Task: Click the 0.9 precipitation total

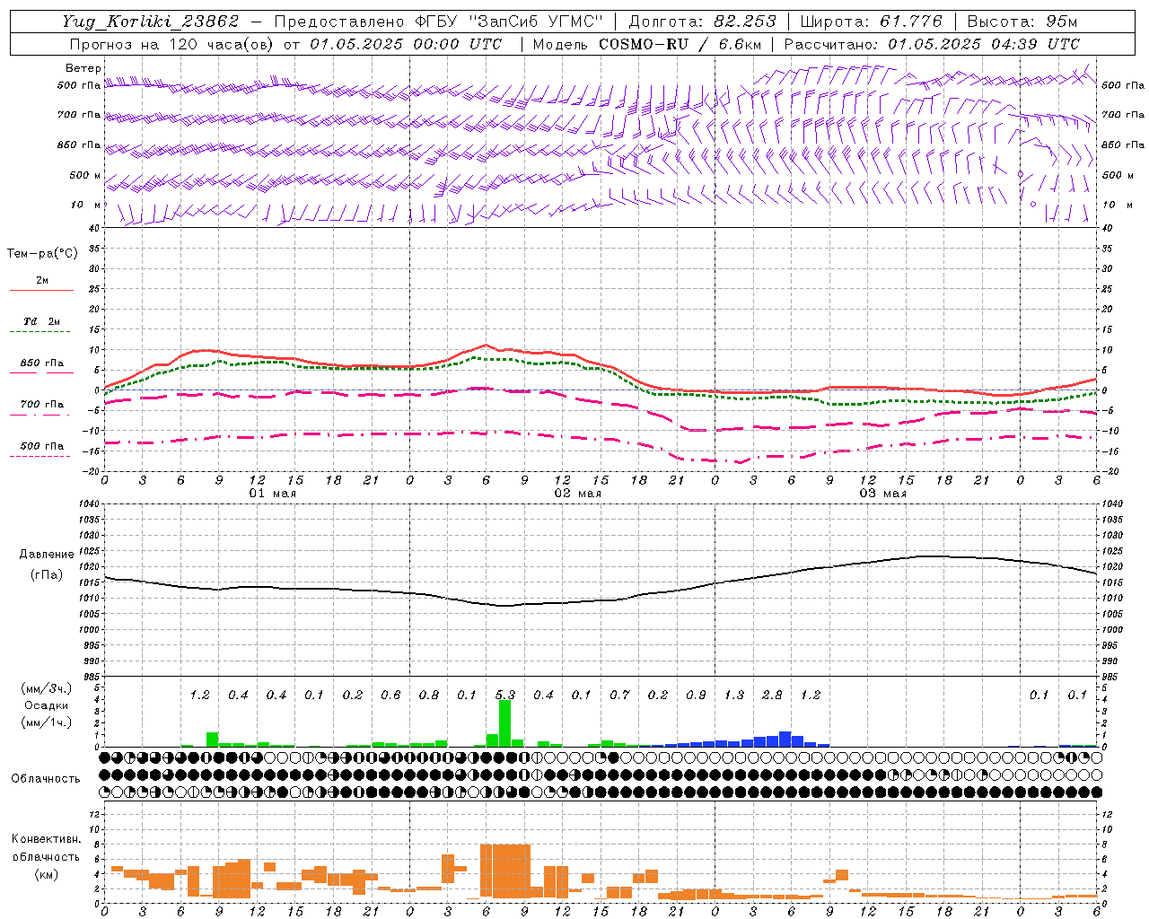Action: [696, 695]
